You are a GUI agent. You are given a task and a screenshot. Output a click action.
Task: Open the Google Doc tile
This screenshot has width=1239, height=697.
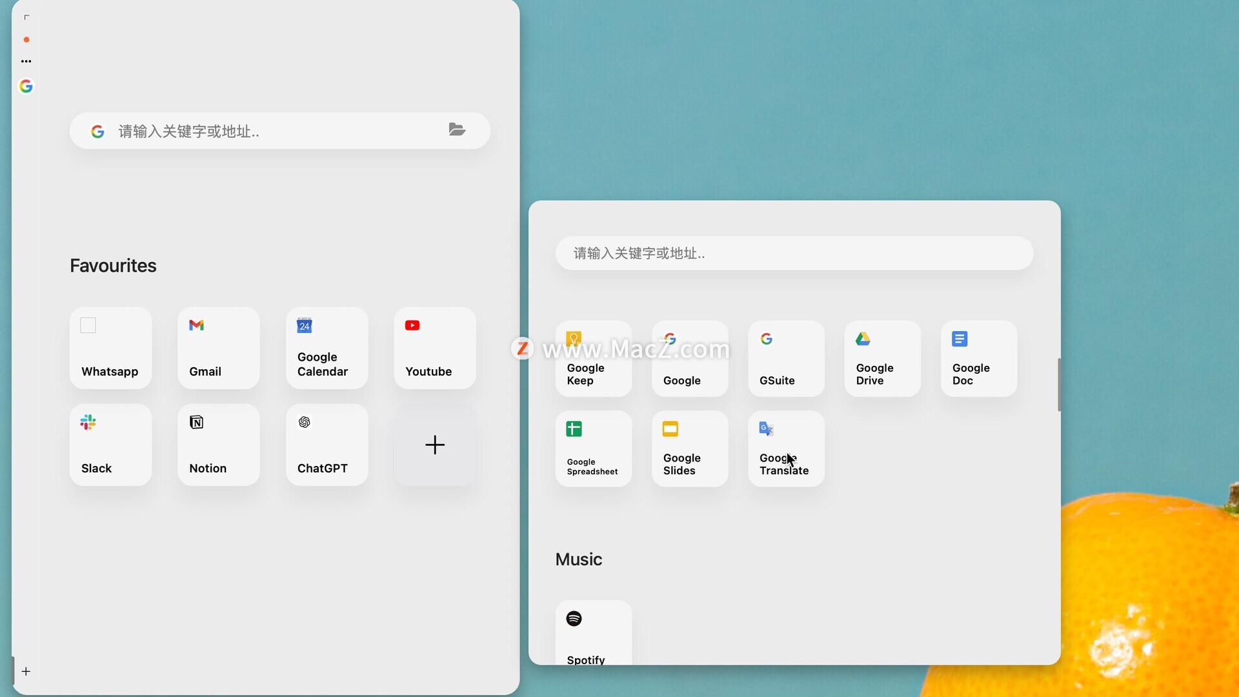tap(979, 359)
